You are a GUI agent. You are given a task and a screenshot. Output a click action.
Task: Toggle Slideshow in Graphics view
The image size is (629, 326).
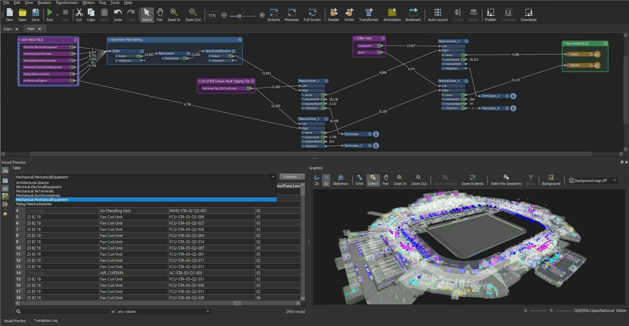coord(340,180)
